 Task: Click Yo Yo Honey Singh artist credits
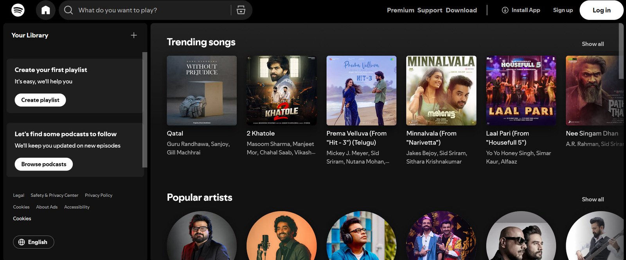click(518, 157)
